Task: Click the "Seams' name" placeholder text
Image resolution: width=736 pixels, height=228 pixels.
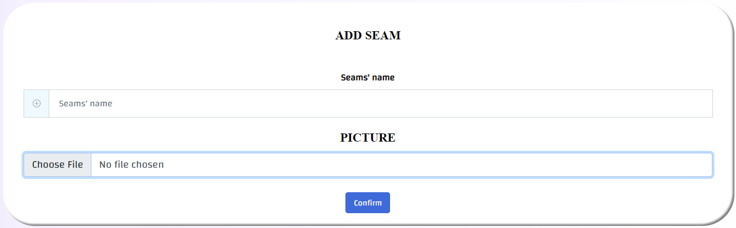Action: click(86, 104)
